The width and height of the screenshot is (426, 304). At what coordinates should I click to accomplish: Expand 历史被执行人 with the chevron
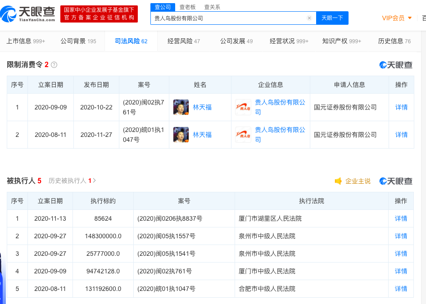[x=94, y=181]
